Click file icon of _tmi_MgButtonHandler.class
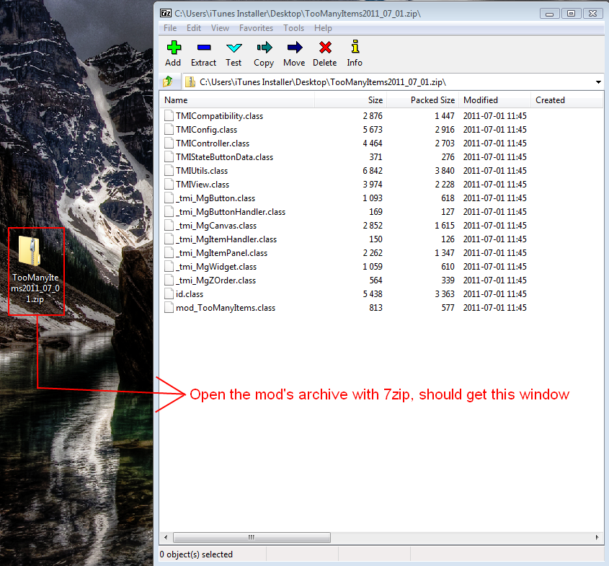The width and height of the screenshot is (609, 566). [x=169, y=212]
